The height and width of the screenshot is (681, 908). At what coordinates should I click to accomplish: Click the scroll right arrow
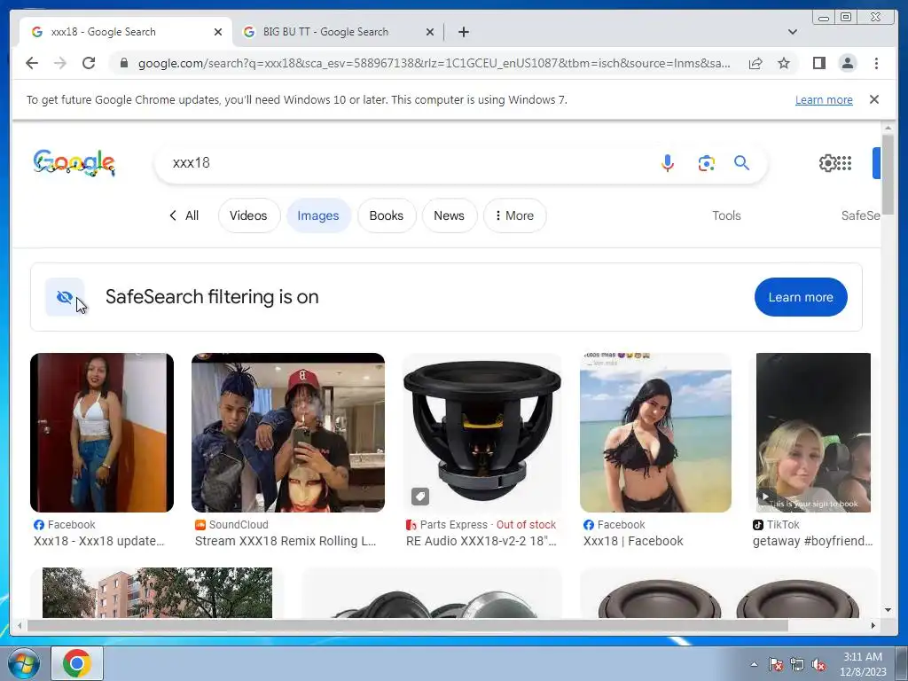point(873,625)
